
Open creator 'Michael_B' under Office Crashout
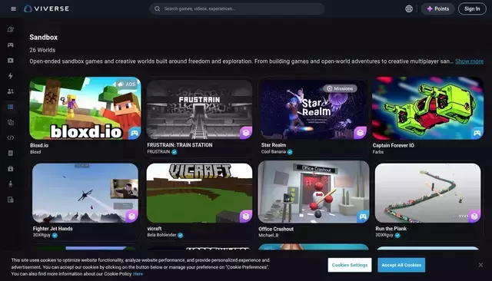pos(268,235)
